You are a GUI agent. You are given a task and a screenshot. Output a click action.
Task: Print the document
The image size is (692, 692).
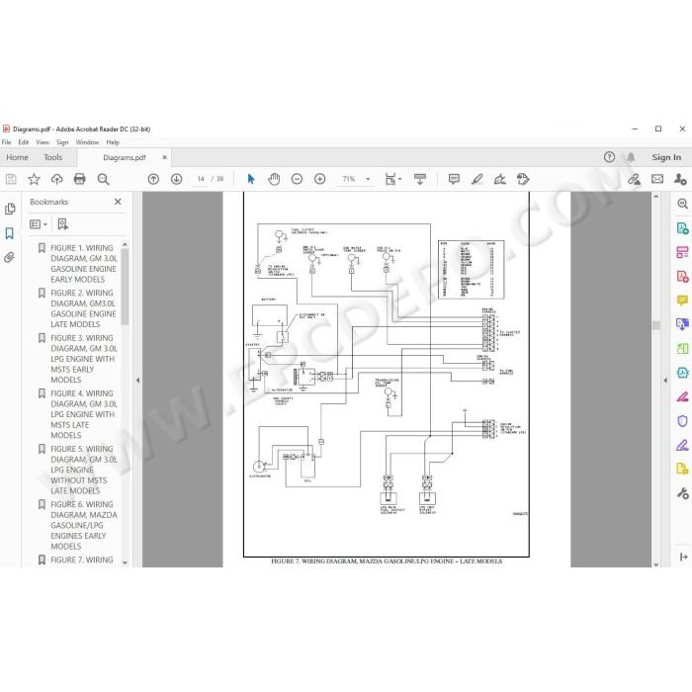(x=80, y=179)
